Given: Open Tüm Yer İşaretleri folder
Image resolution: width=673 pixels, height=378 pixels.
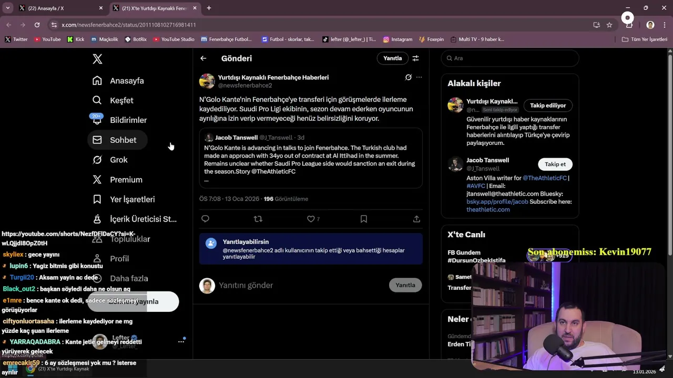Looking at the screenshot, I should tap(644, 39).
